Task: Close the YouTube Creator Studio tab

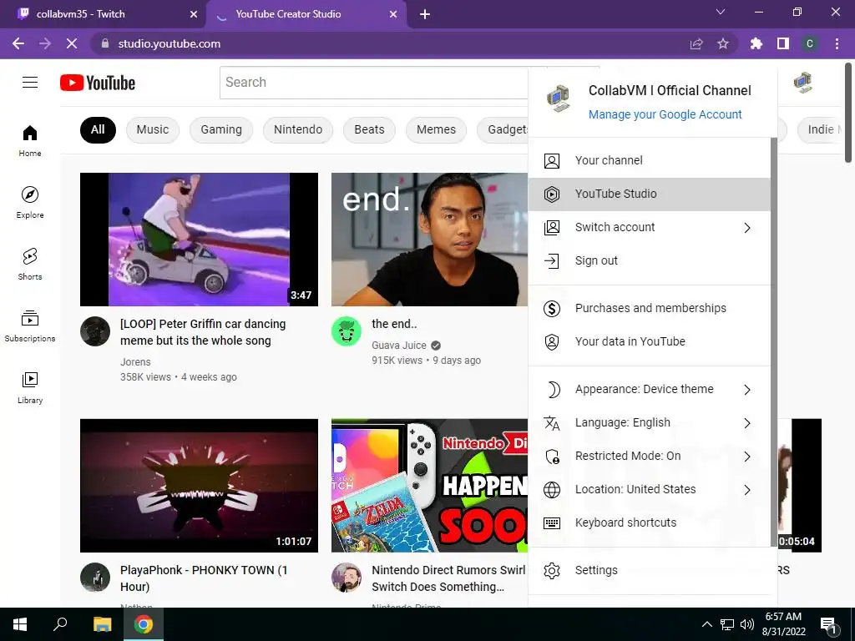Action: 393,14
